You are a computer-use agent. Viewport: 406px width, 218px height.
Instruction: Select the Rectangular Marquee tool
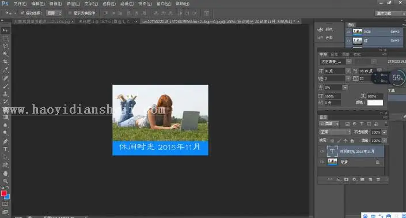point(5,39)
